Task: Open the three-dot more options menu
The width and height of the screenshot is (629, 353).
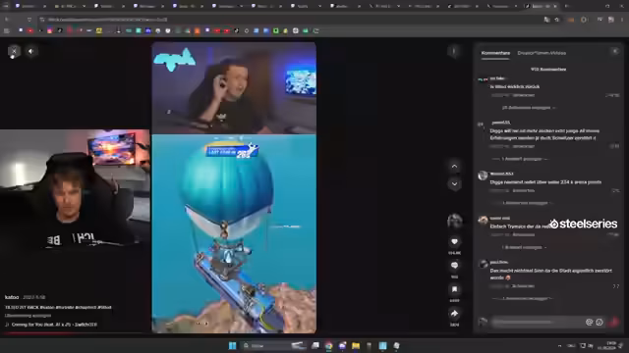Action: 454,51
